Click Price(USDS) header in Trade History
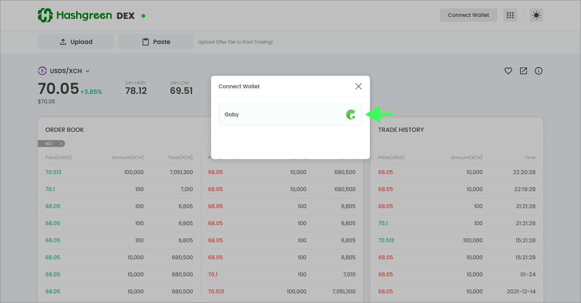This screenshot has height=303, width=581. pyautogui.click(x=391, y=158)
